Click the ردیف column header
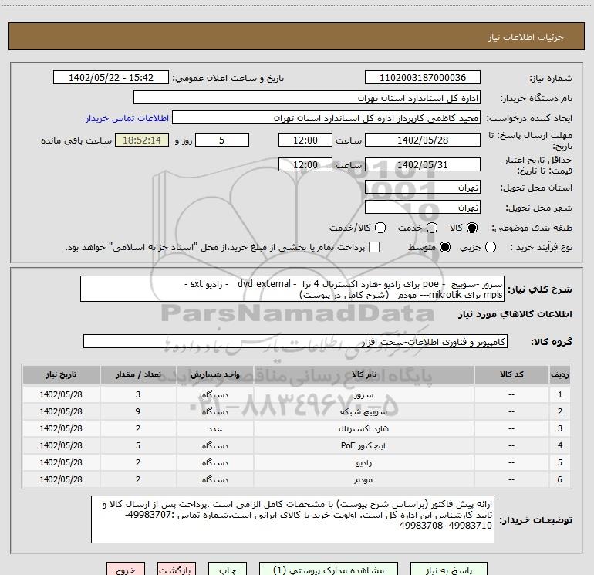The image size is (594, 575). (x=560, y=374)
